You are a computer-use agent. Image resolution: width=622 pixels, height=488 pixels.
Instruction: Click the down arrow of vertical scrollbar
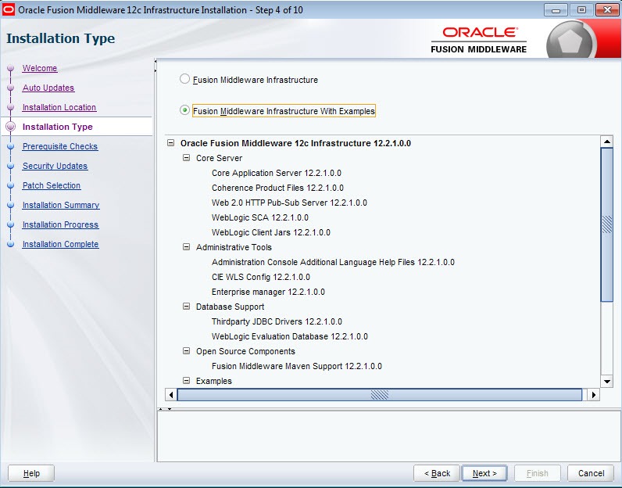click(x=607, y=382)
